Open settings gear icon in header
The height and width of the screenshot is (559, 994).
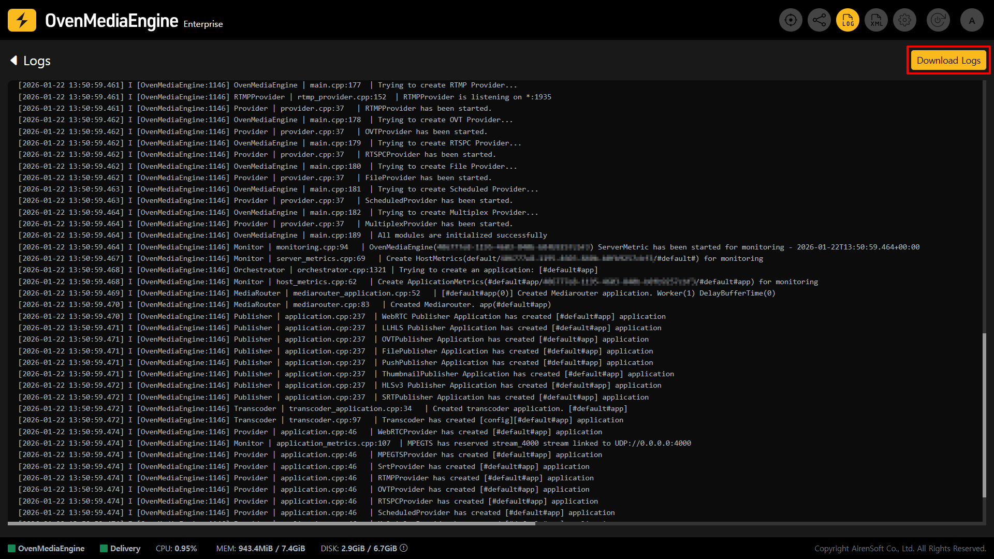pos(904,20)
